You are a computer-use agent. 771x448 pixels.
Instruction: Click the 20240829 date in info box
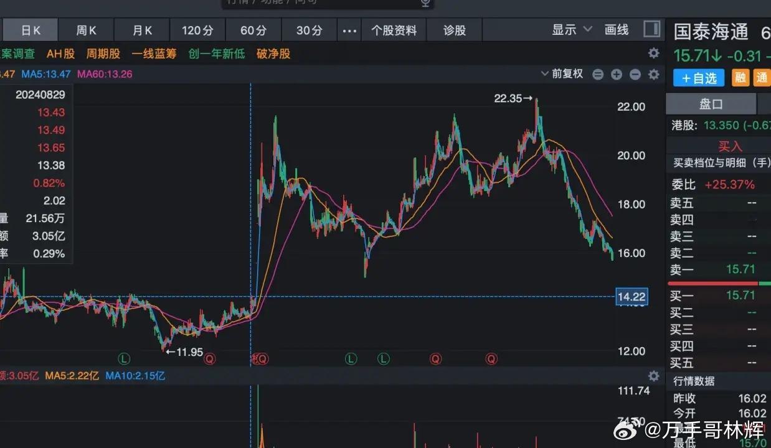[x=40, y=95]
